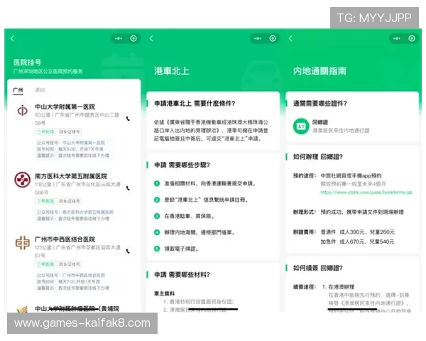Select step 4 辦理内地海關 line
Image resolution: width=426 pixels, height=341 pixels.
195,232
